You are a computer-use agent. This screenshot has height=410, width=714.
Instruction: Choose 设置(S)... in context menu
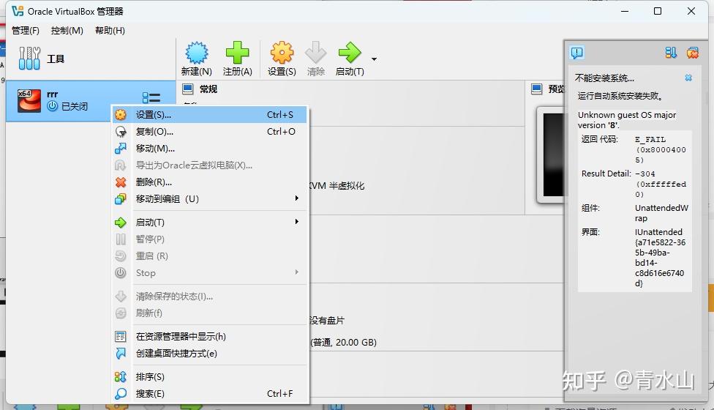(x=209, y=115)
